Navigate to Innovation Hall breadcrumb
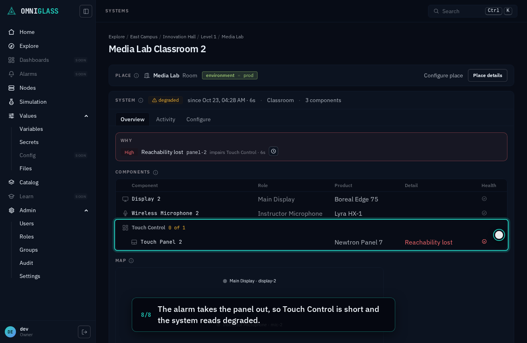This screenshot has height=343, width=527. click(179, 37)
